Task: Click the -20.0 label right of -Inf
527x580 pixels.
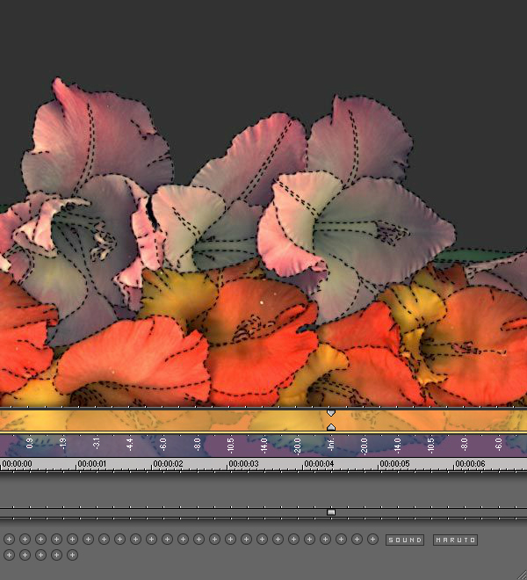Action: pyautogui.click(x=364, y=446)
